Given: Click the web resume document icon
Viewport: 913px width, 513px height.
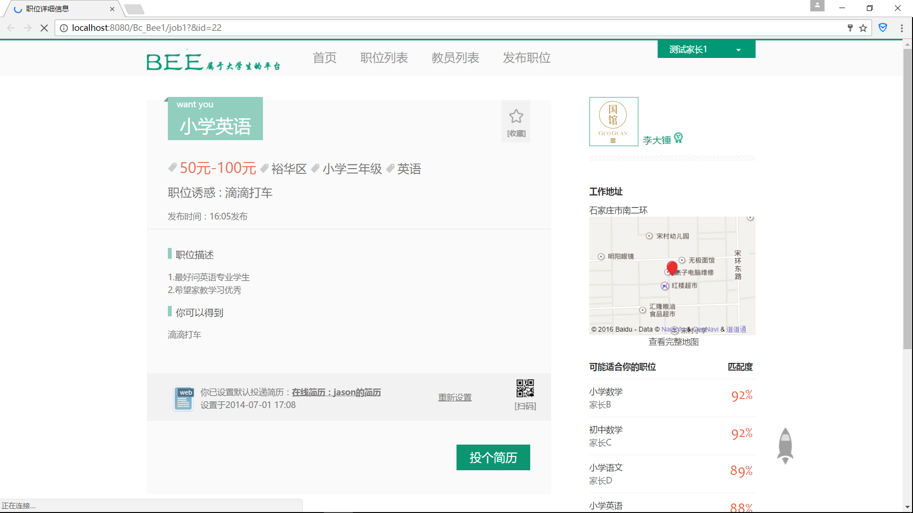Looking at the screenshot, I should pyautogui.click(x=184, y=398).
